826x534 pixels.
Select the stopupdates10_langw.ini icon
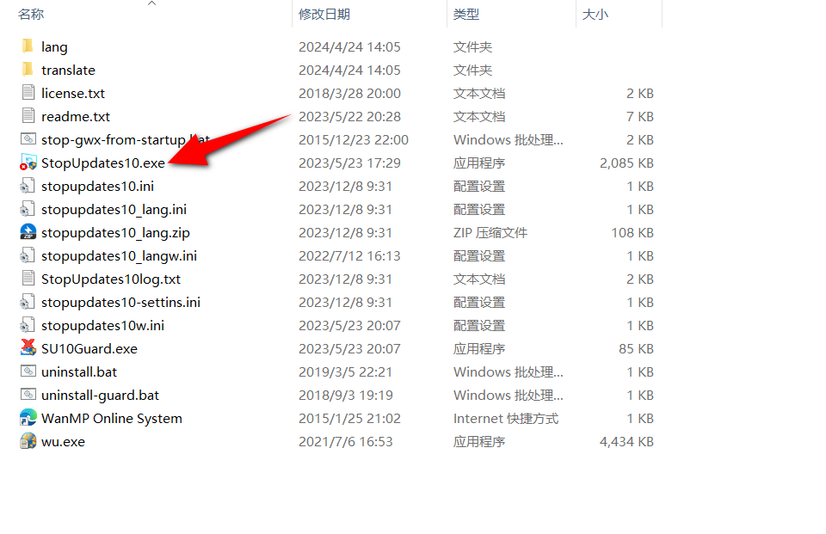(x=28, y=255)
